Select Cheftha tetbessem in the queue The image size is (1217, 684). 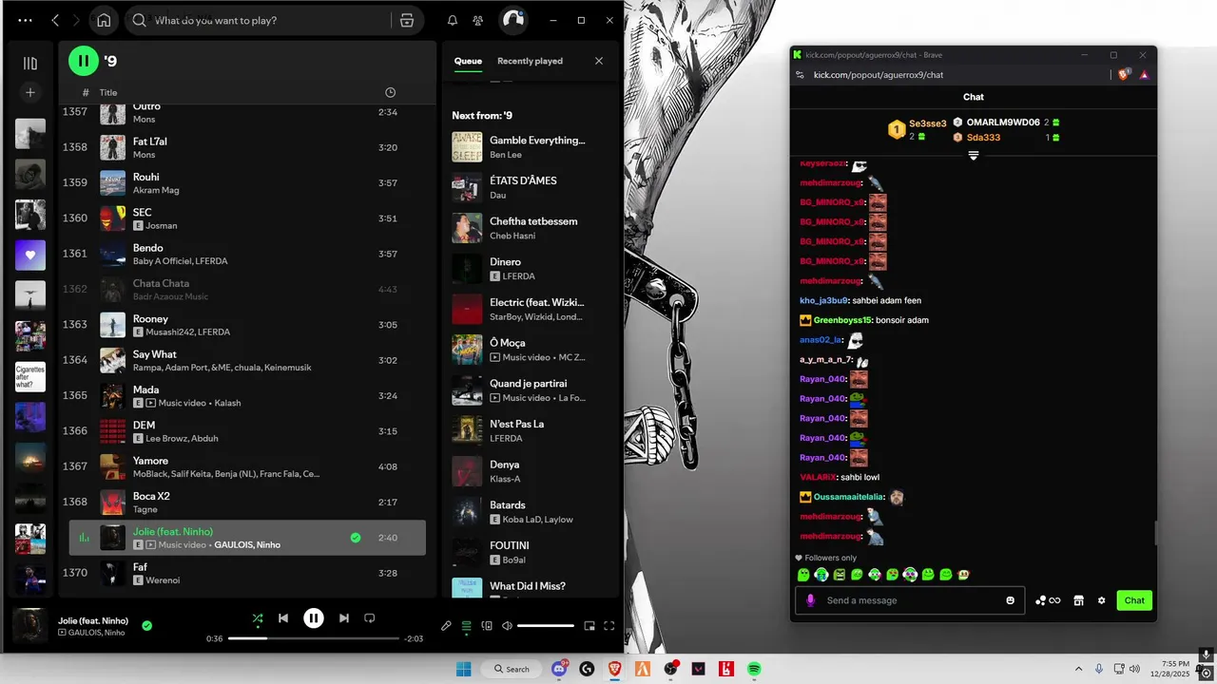[531, 228]
